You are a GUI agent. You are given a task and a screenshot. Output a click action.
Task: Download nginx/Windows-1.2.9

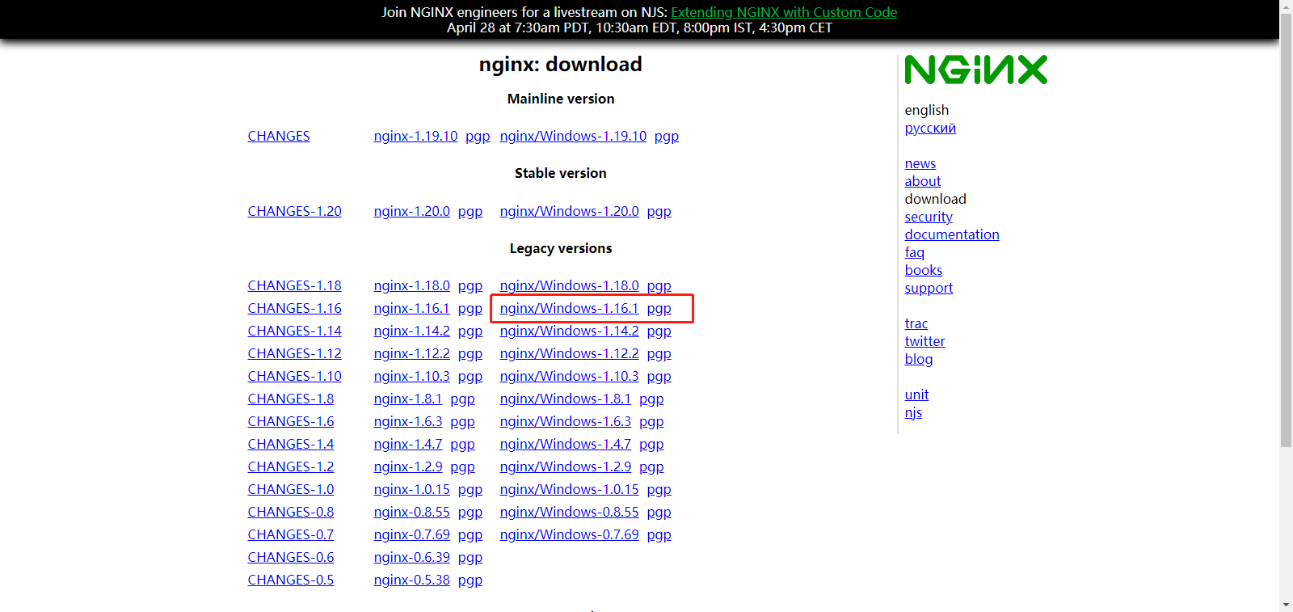565,466
